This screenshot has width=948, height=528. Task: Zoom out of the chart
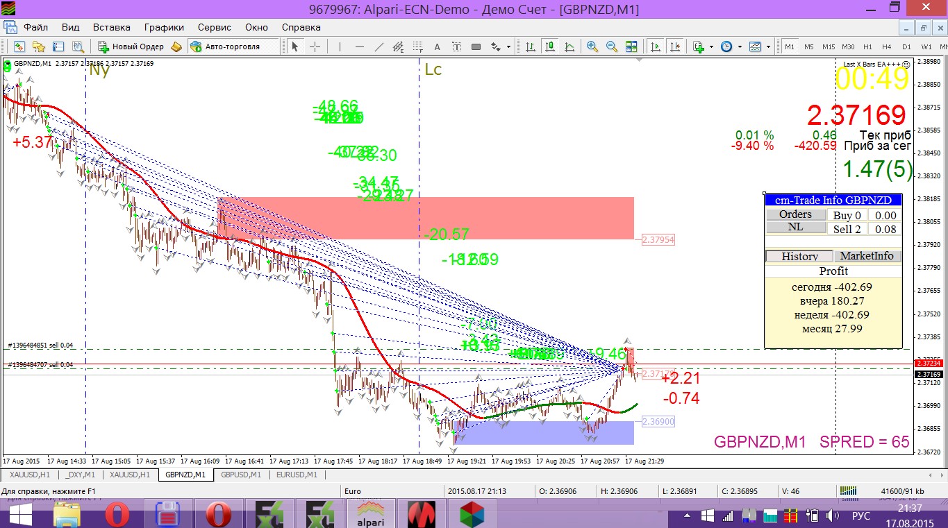point(611,46)
